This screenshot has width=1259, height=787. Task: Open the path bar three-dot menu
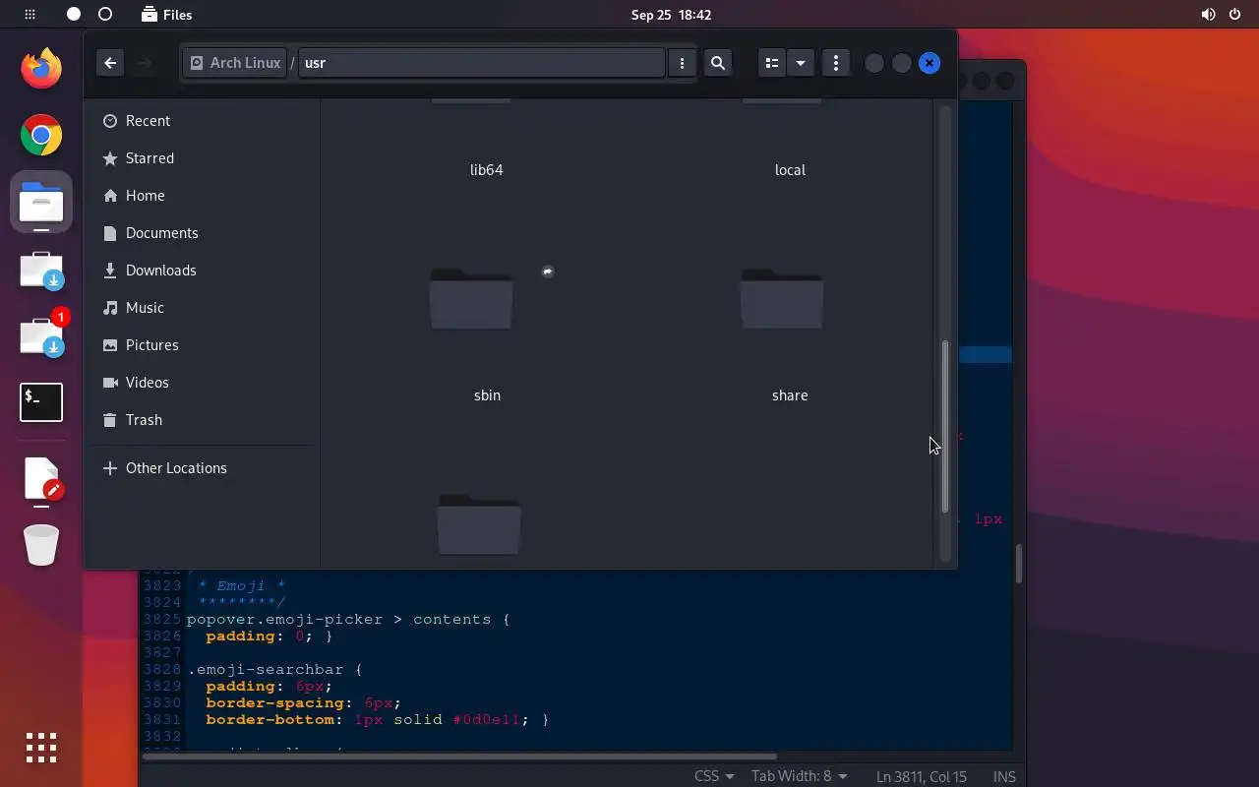(x=682, y=63)
